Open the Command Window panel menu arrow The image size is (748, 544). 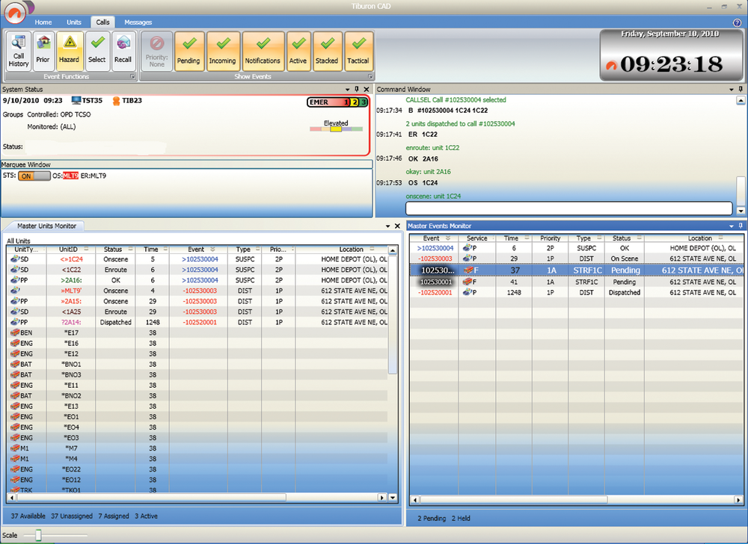[731, 89]
